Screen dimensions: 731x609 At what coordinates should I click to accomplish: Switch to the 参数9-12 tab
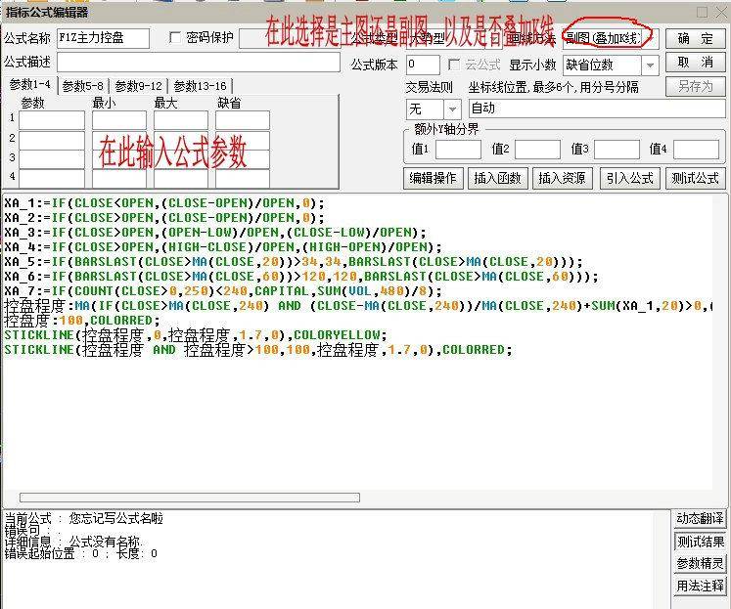tap(138, 86)
